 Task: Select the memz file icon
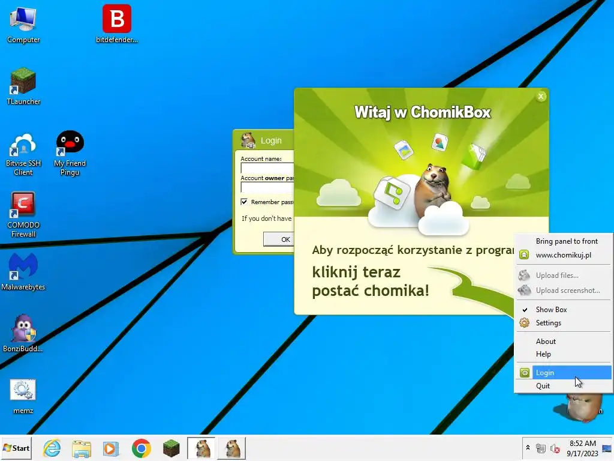click(23, 396)
